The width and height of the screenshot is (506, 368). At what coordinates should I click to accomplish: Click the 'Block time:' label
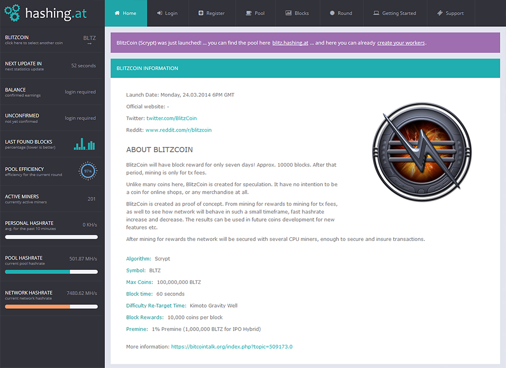point(140,294)
